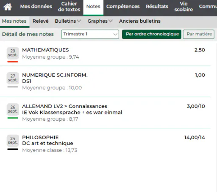Click the 24 sept. date badge
This screenshot has height=192, width=217.
click(x=13, y=141)
